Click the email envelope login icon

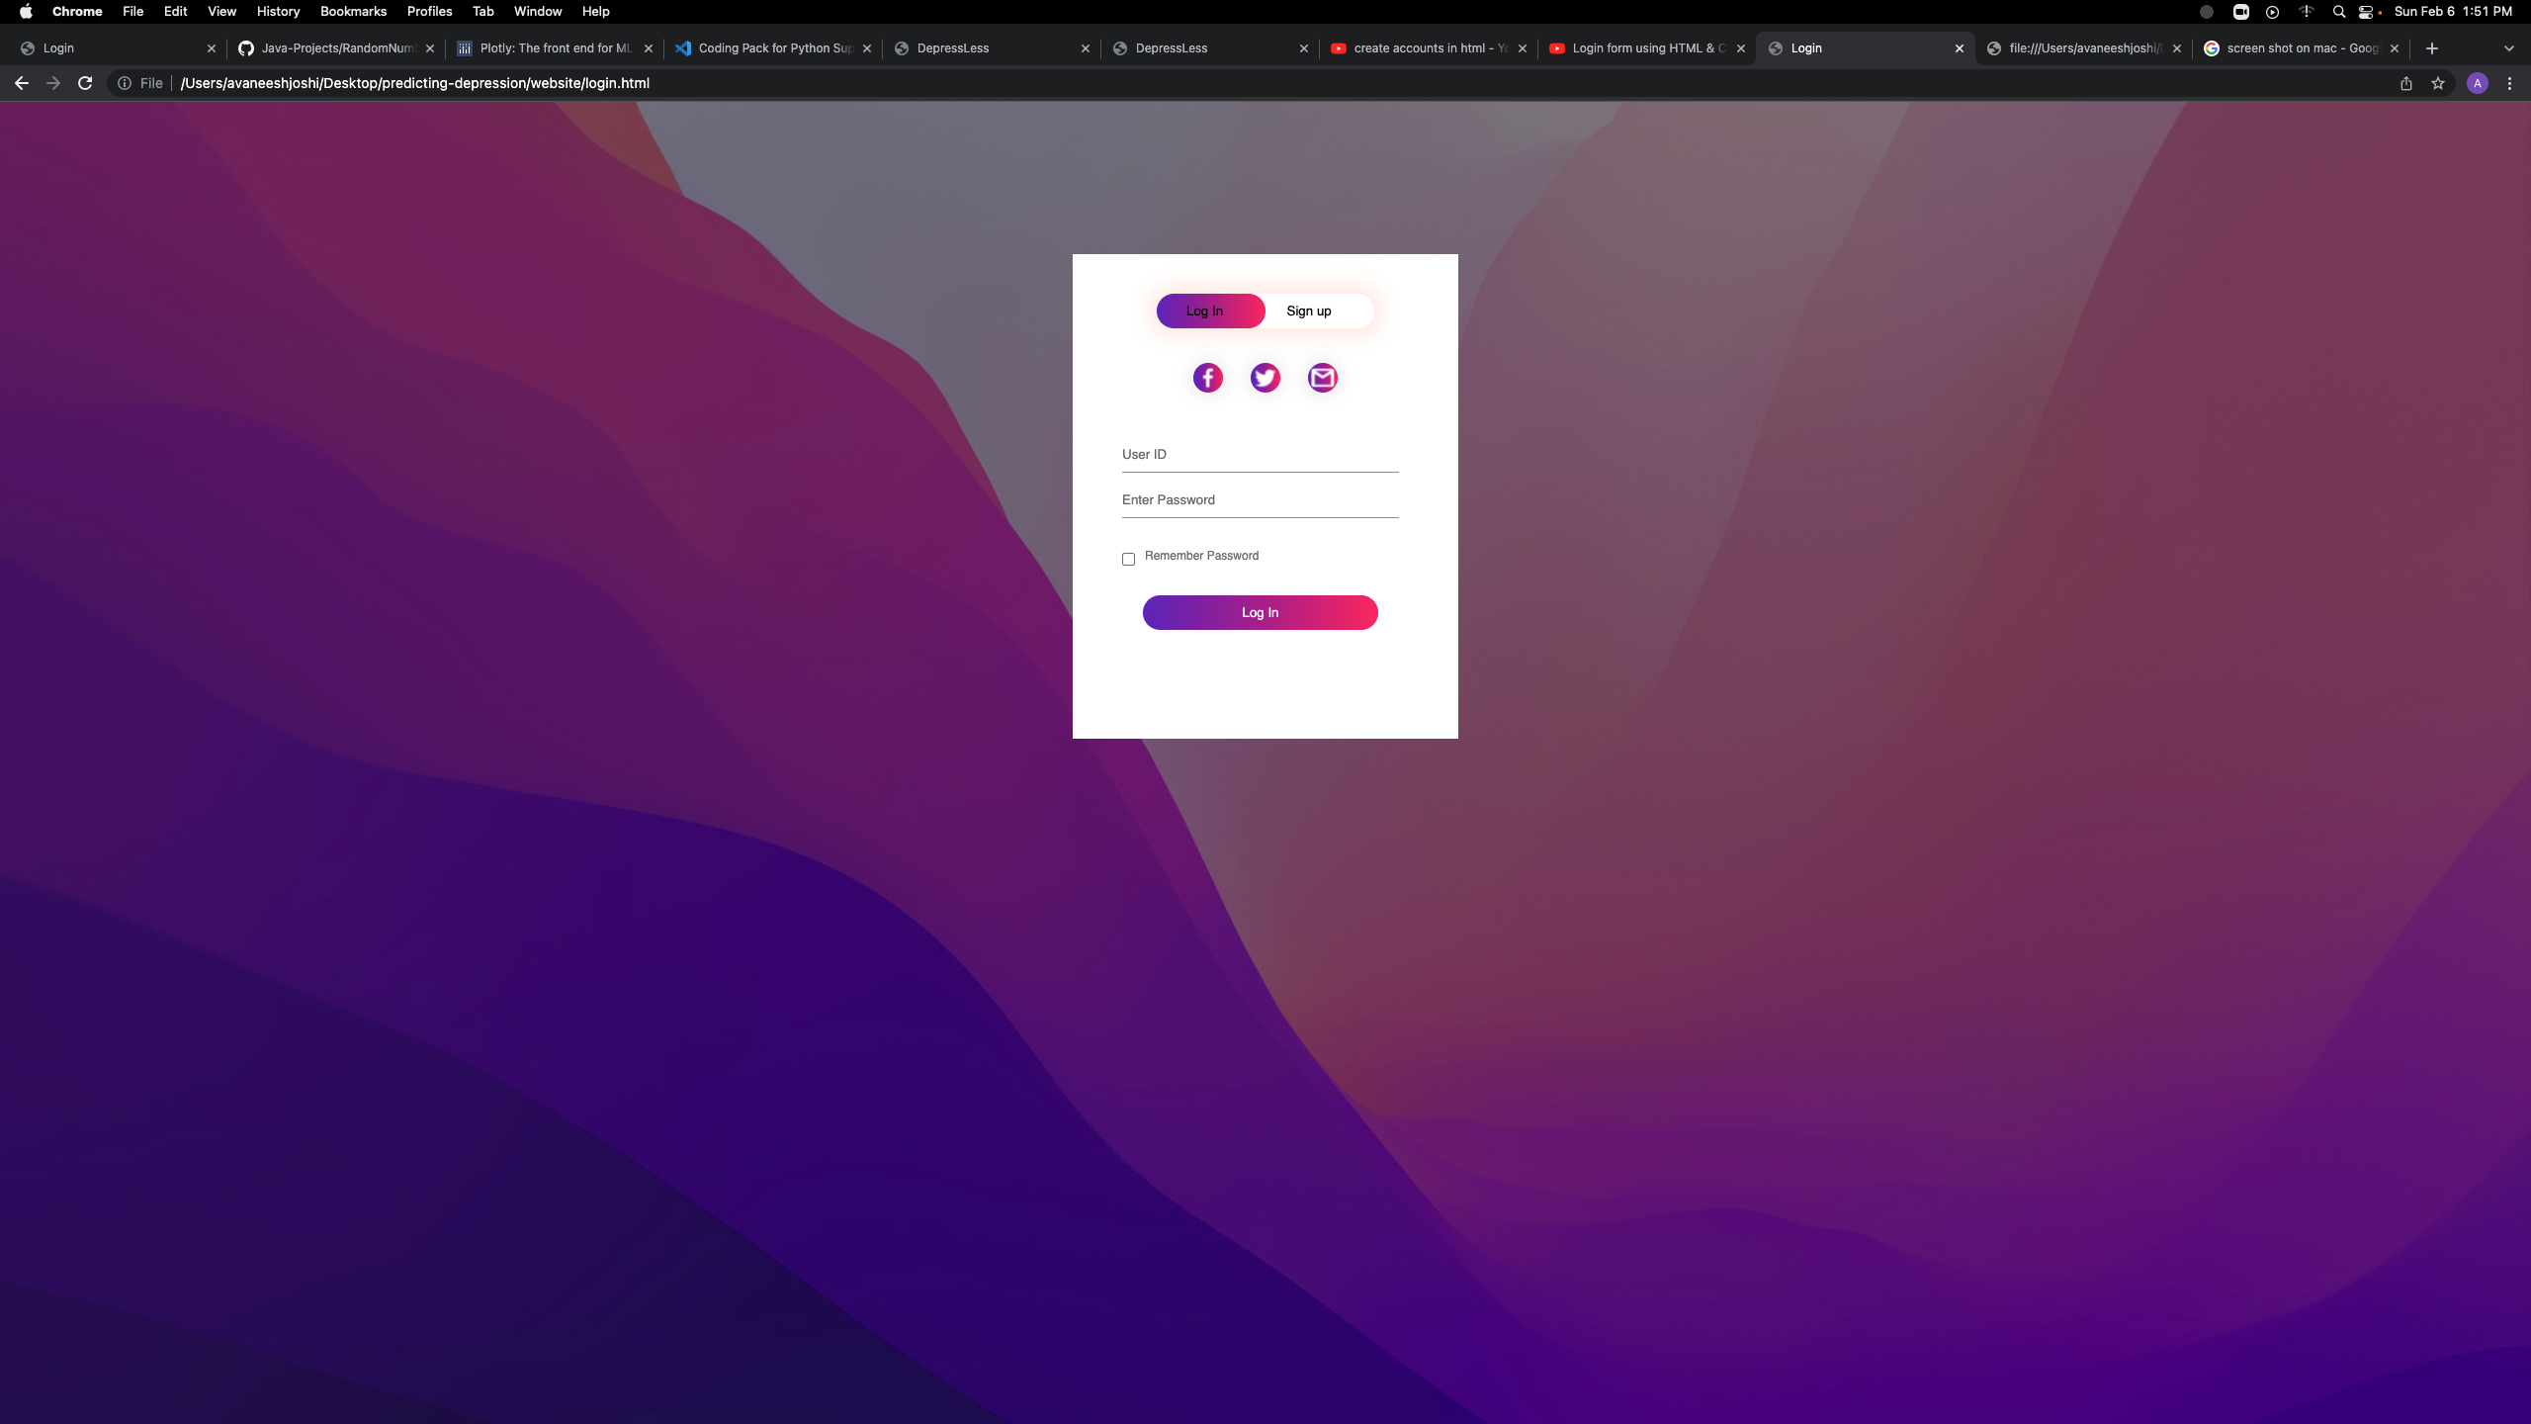1322,378
